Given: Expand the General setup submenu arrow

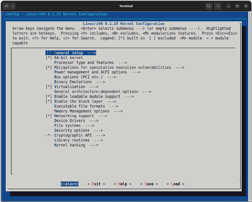Looking at the screenshot, I should coord(92,53).
